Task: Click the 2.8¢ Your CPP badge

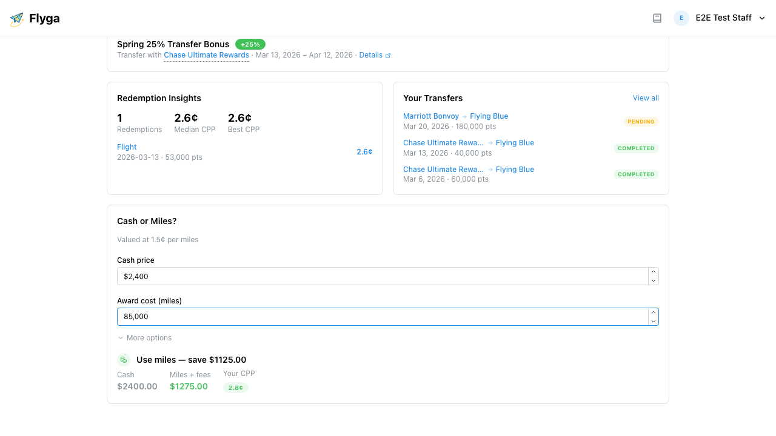Action: click(236, 388)
